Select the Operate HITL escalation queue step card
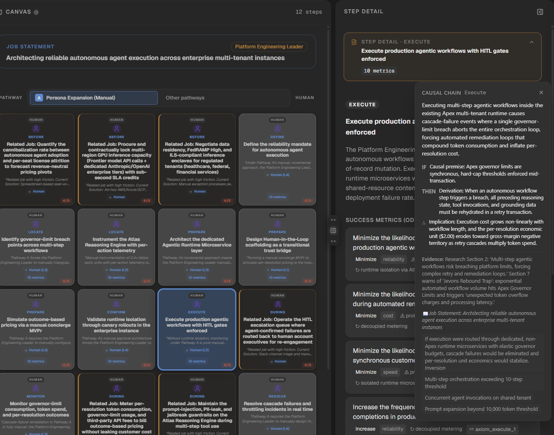The height and width of the screenshot is (435, 554). [277, 329]
